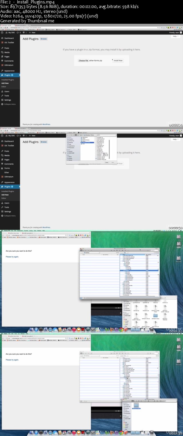The height and width of the screenshot is (436, 183).
Task: Open Installed Plugins in the 00:00:26 frame
Action: [8, 80]
